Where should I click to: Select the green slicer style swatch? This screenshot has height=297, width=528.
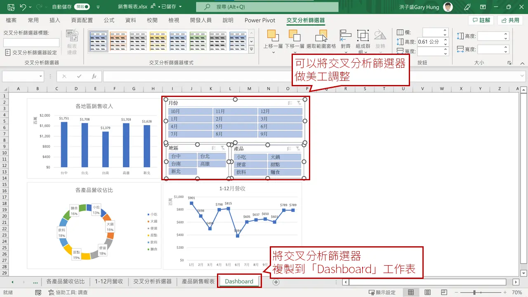199,42
